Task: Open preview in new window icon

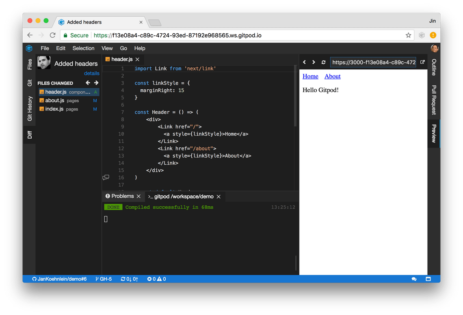Action: point(422,62)
